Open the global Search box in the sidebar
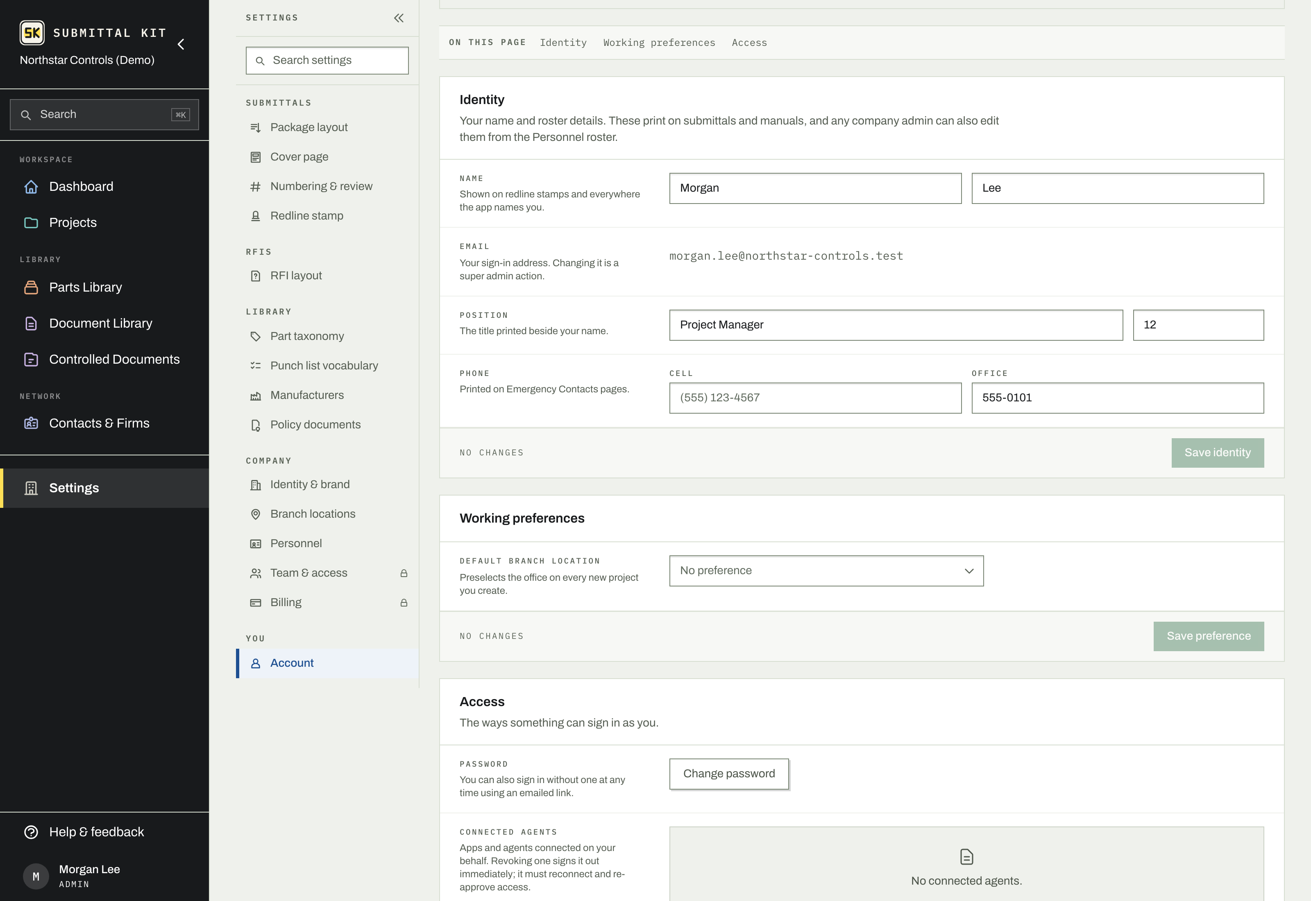1311x901 pixels. [x=104, y=115]
